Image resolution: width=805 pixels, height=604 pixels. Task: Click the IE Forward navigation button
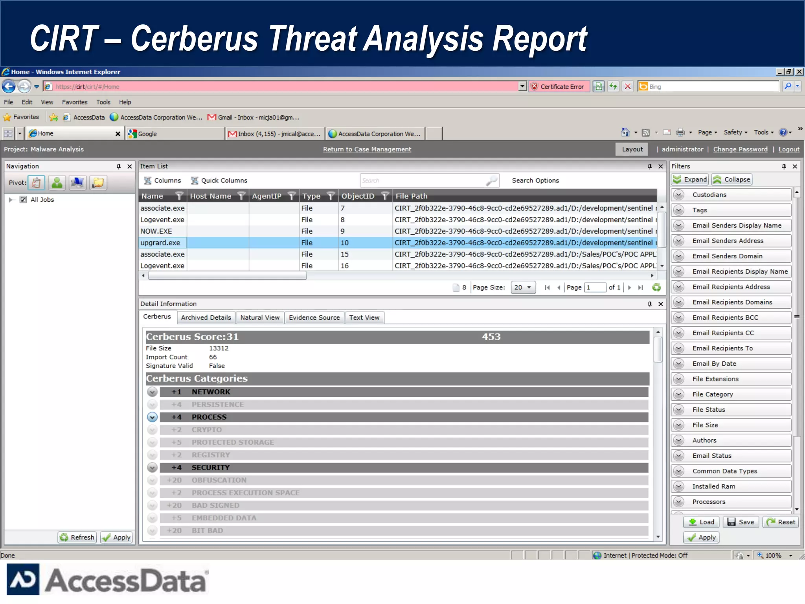click(24, 86)
